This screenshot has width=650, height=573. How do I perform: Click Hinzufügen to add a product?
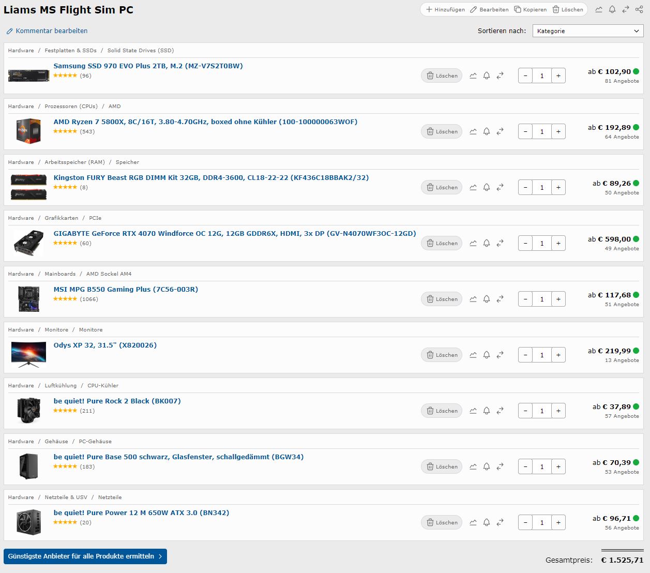(x=445, y=9)
